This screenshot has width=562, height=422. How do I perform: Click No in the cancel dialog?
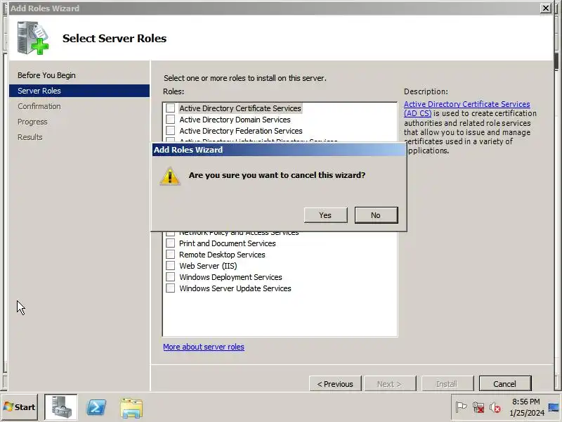376,215
